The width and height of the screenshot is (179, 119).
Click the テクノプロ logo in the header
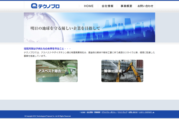pos(45,6)
